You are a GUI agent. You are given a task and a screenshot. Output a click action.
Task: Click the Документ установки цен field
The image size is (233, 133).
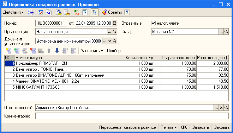[x=69, y=41]
